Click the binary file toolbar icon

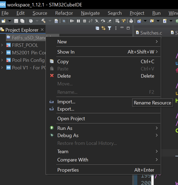pyautogui.click(x=57, y=21)
